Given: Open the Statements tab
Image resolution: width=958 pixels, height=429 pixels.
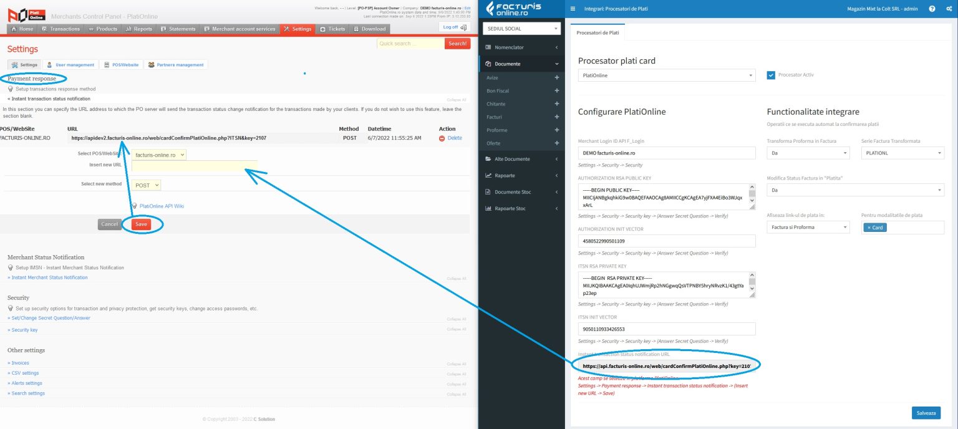Looking at the screenshot, I should pos(178,29).
